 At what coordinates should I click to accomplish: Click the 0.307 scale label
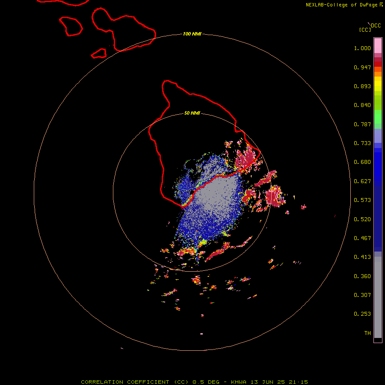pyautogui.click(x=362, y=295)
